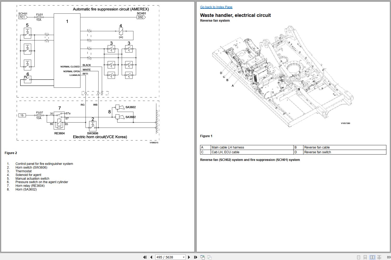Open the Go back to Index Page link

(x=216, y=7)
